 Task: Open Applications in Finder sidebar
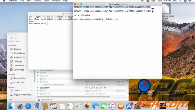19,57
